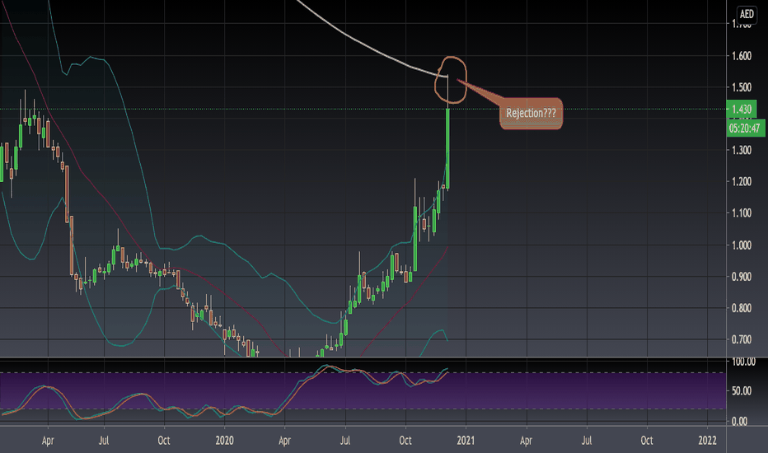Click the countdown timer 05:20:47
768x453 pixels.
(744, 128)
